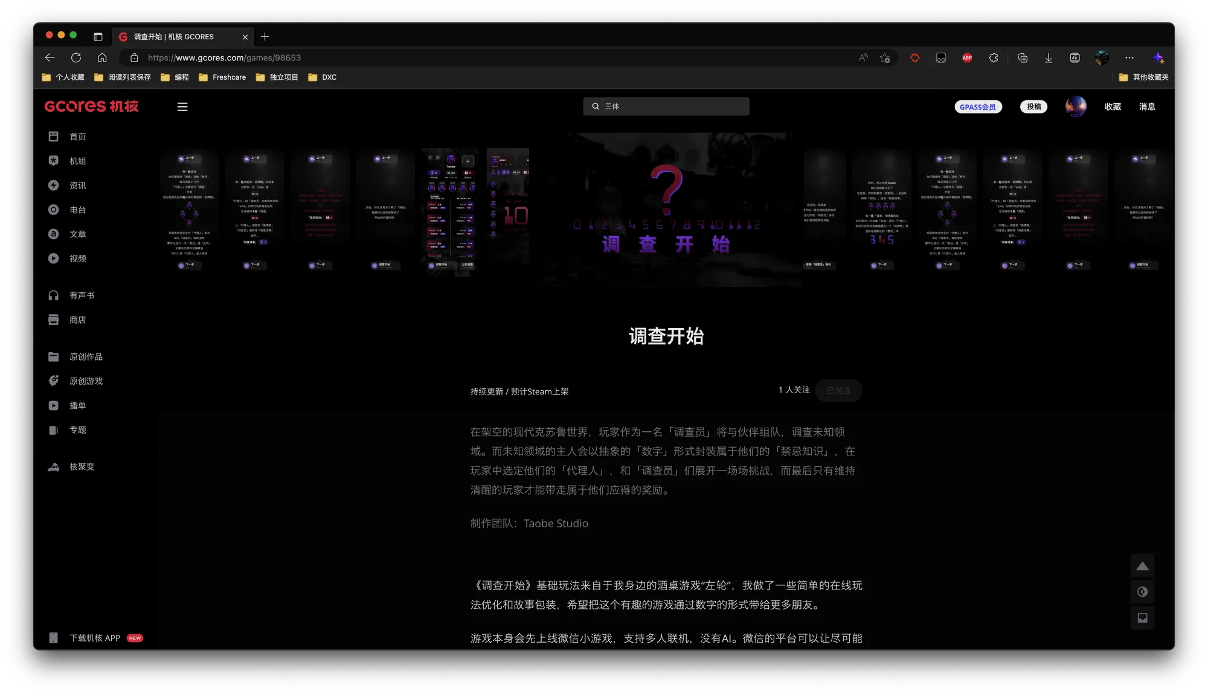Click the browser profile picture icon
Image resolution: width=1208 pixels, height=694 pixels.
pos(1102,57)
